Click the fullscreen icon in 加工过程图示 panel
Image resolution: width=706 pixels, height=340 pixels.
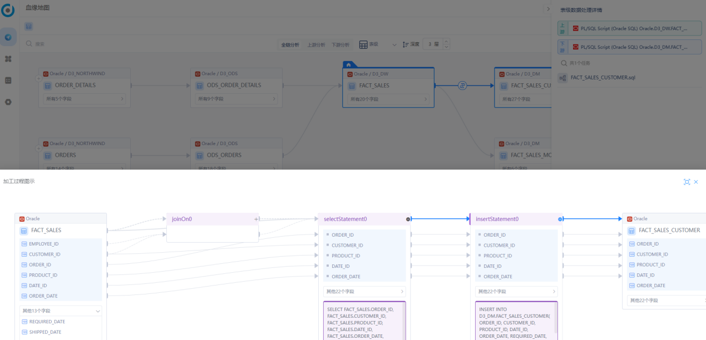[x=687, y=182]
